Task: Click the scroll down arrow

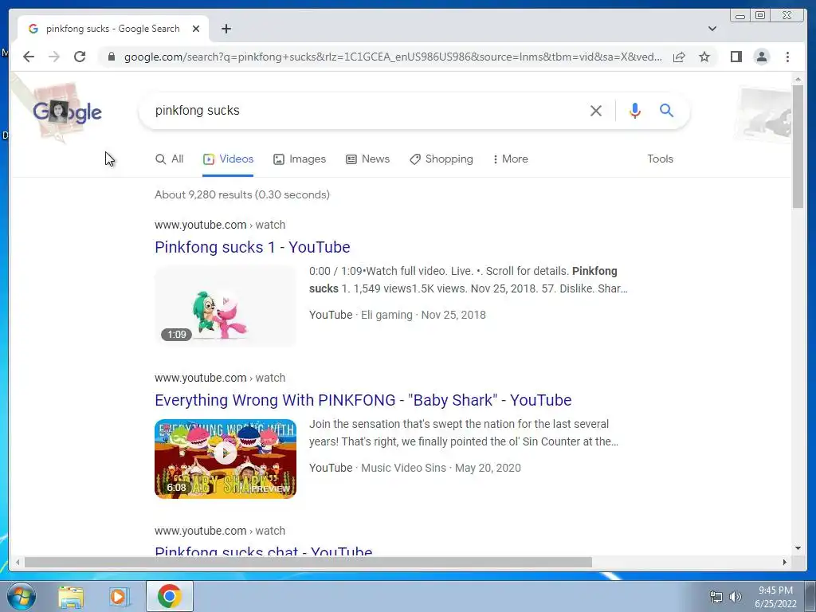Action: 798,548
